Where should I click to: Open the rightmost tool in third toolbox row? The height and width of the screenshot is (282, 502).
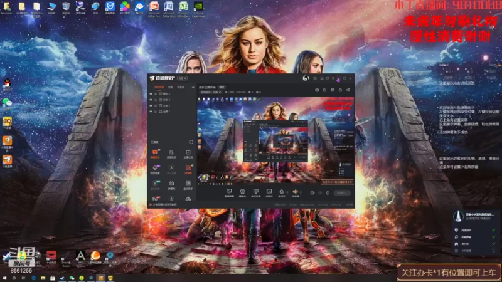(188, 184)
